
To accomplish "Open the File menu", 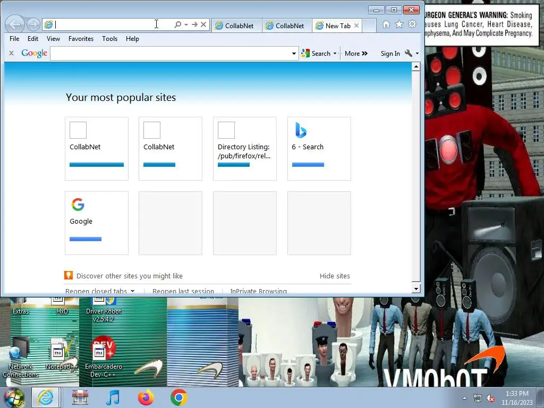I will 14,38.
